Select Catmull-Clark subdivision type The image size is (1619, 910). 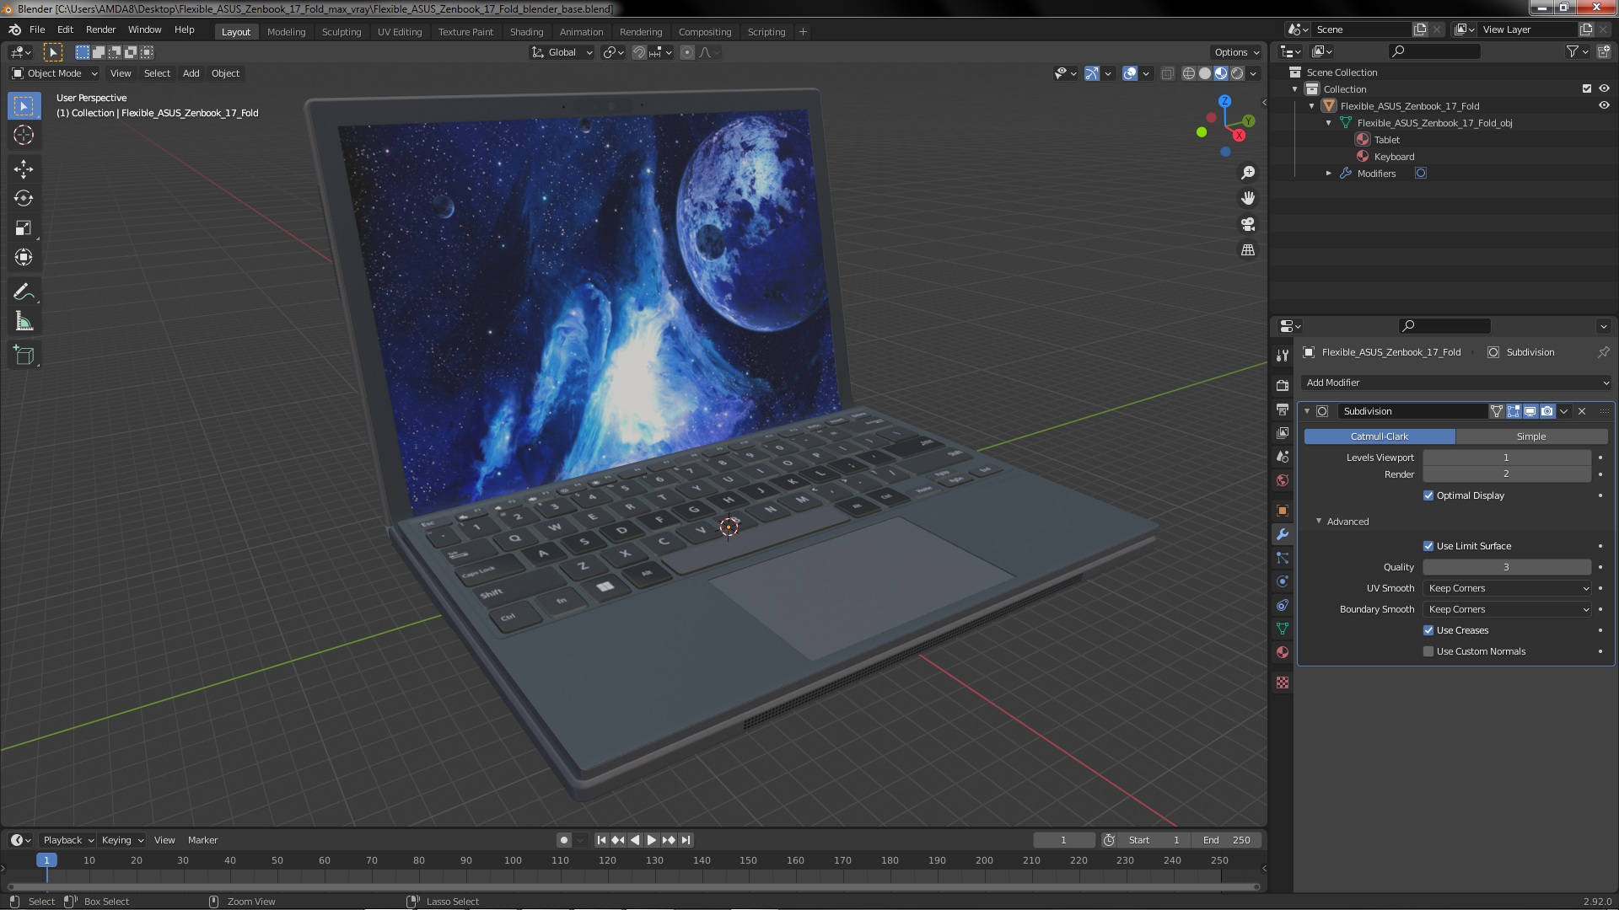pos(1380,436)
